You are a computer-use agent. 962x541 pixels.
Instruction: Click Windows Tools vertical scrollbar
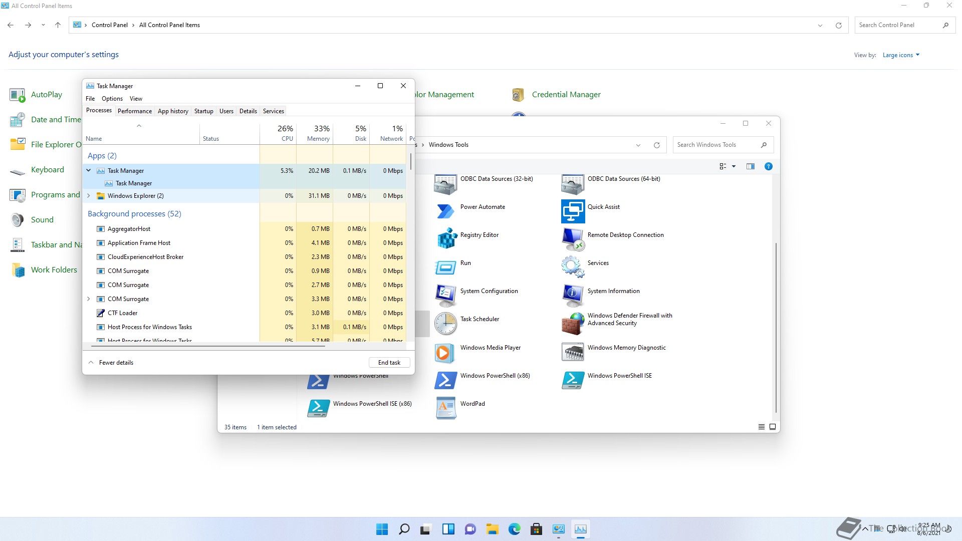click(776, 328)
